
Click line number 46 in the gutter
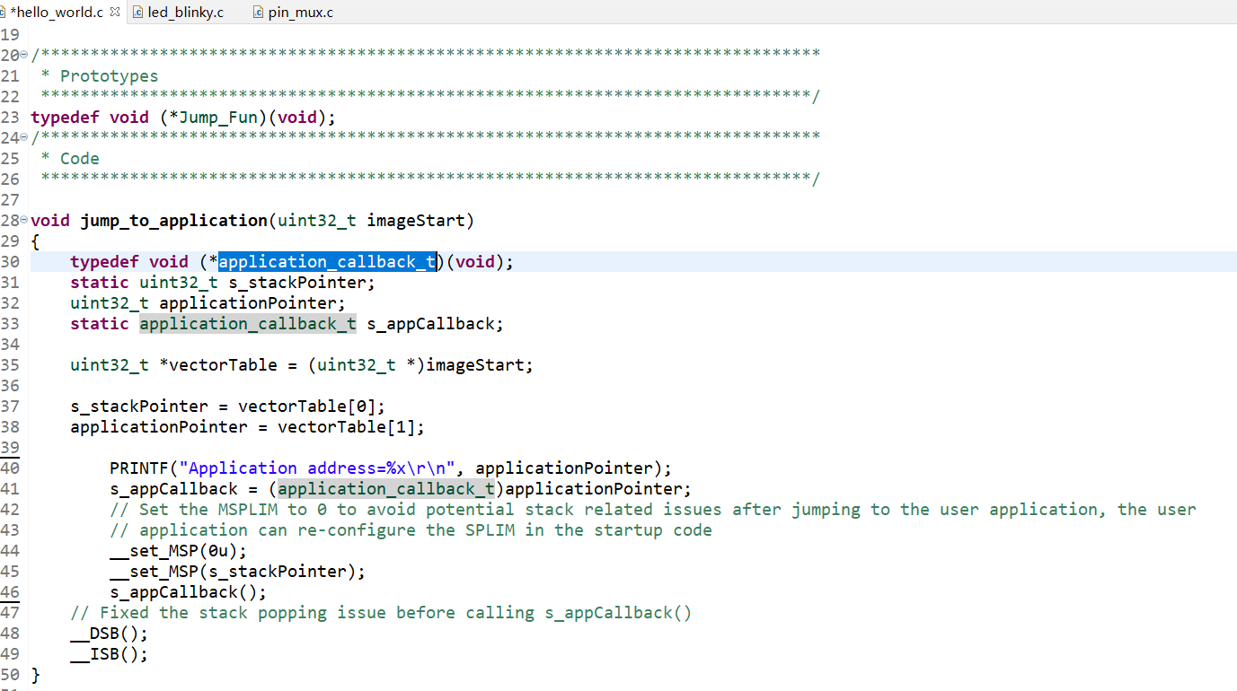10,592
